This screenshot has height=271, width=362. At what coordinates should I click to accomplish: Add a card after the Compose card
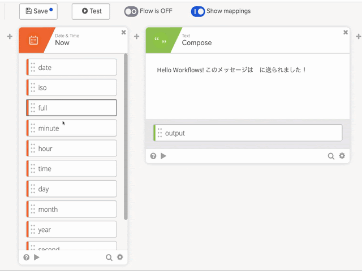(x=357, y=37)
